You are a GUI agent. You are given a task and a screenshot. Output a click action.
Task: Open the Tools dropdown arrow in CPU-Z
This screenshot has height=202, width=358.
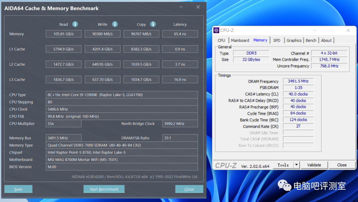pos(296,165)
